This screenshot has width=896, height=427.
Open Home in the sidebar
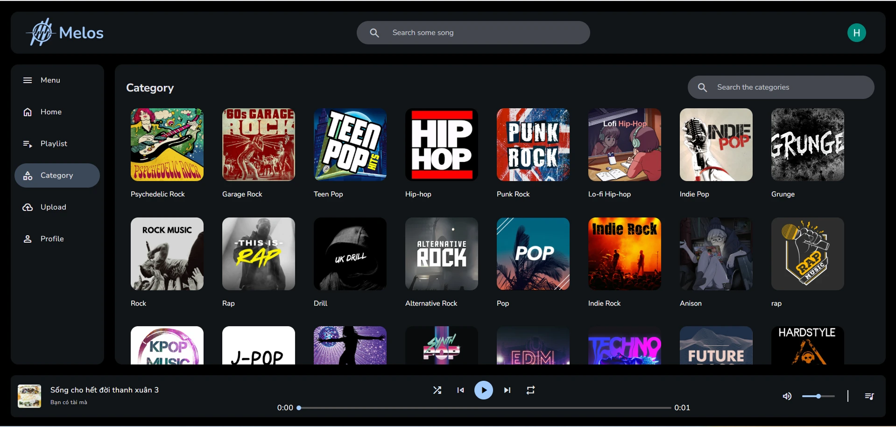tap(57, 112)
